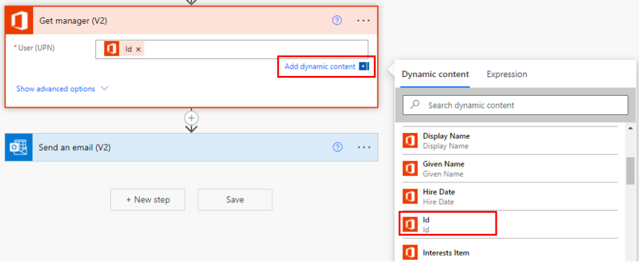
Task: Click the Get manager (V2) card title
Action: (x=74, y=21)
